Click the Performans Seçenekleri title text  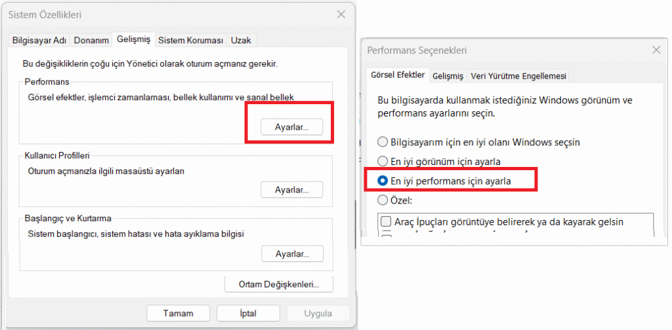[x=417, y=50]
